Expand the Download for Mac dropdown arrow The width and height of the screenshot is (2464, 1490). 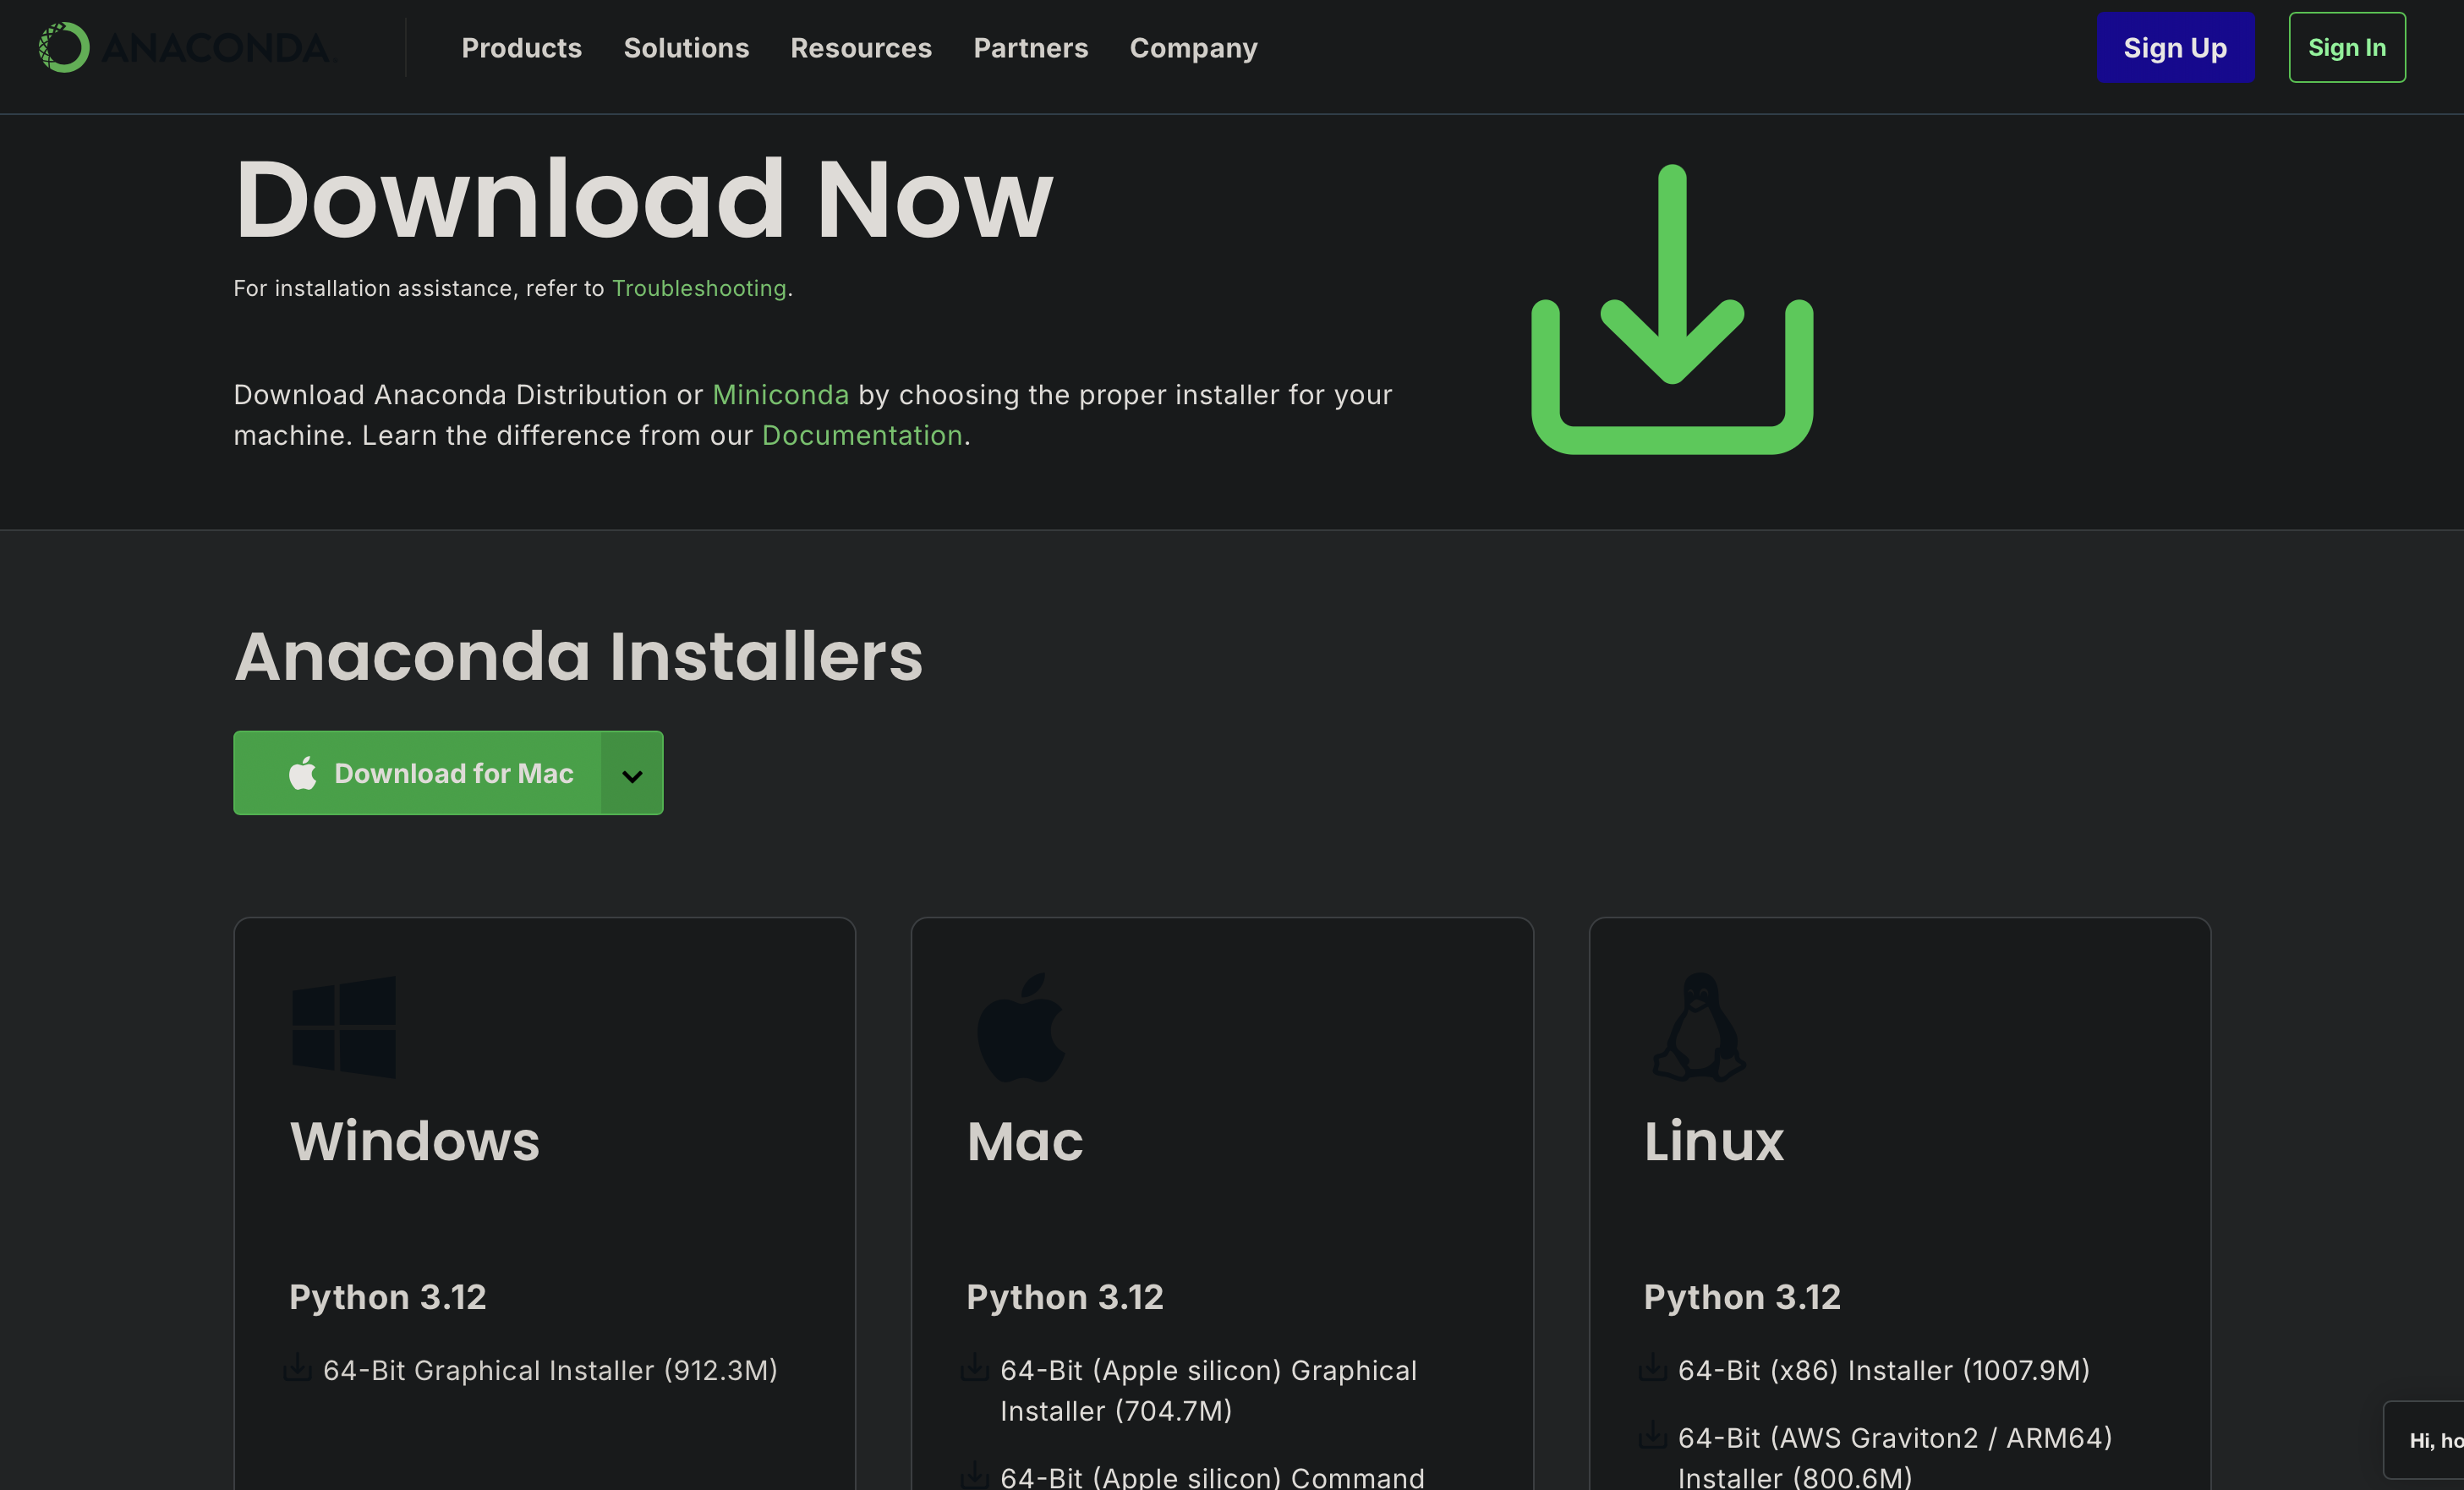(632, 774)
